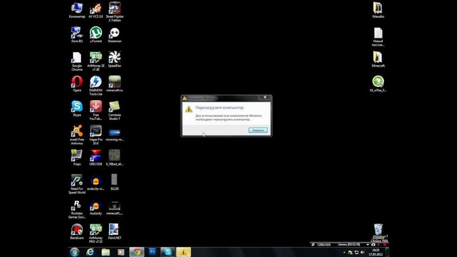Select the Need For Speed World shortcut
Image resolution: width=457 pixels, height=257 pixels.
77,184
